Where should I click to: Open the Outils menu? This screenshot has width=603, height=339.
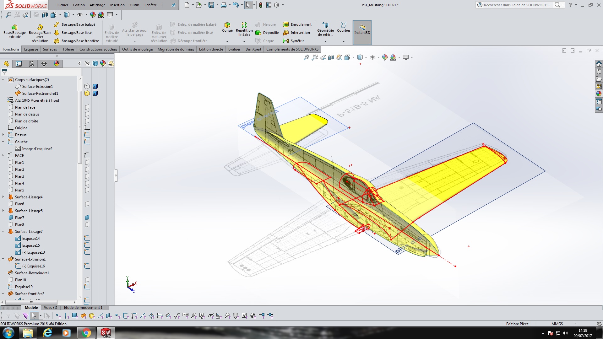click(134, 5)
